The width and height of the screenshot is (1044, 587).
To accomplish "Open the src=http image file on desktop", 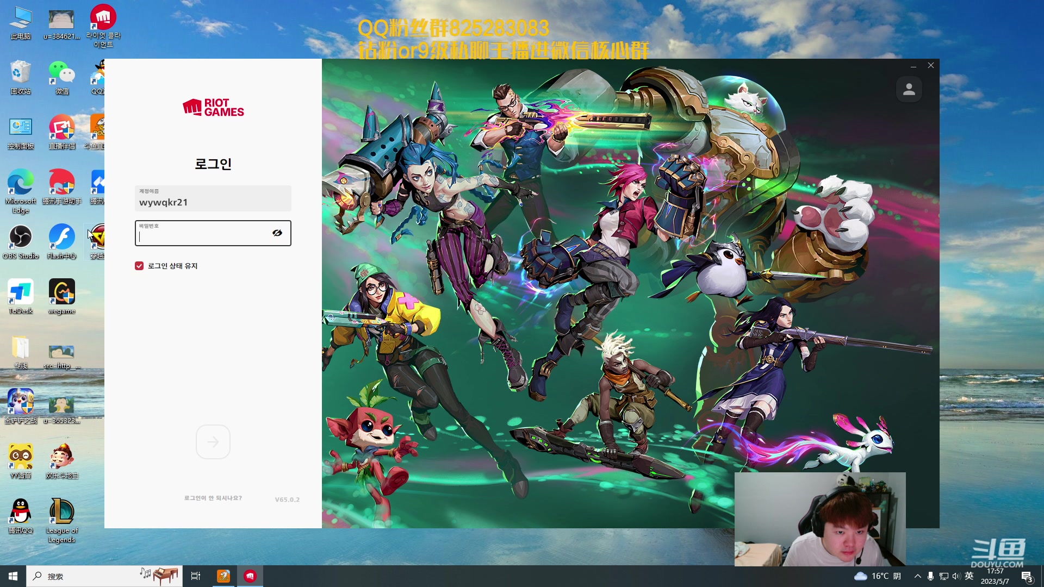I will coord(62,356).
